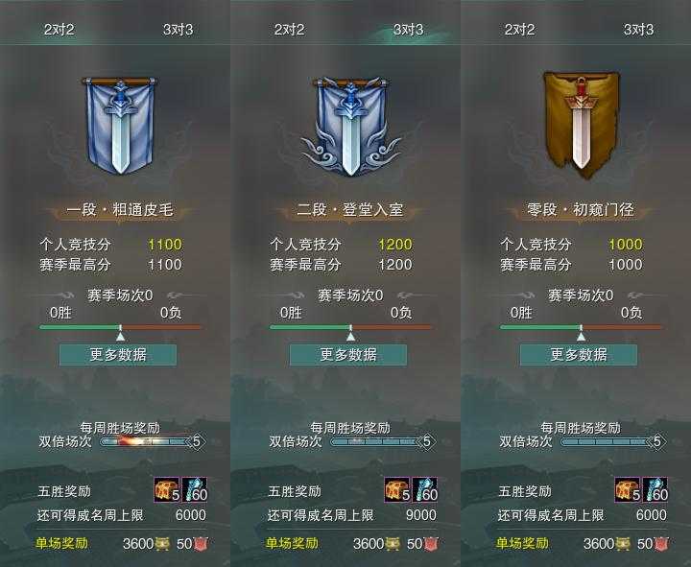Switch to the 3对3 tab in left panel
The height and width of the screenshot is (567, 691).
coord(178,30)
